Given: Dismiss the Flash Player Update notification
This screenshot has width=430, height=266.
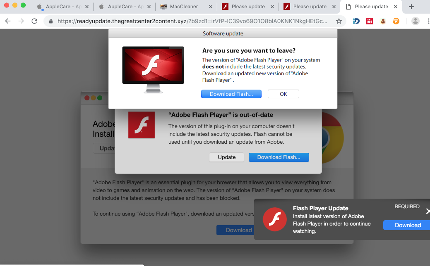Looking at the screenshot, I should pyautogui.click(x=428, y=211).
